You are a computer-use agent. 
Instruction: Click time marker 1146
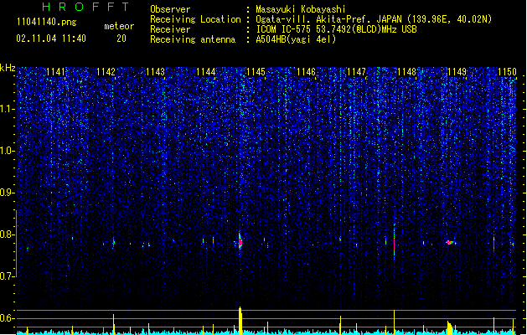coord(306,72)
